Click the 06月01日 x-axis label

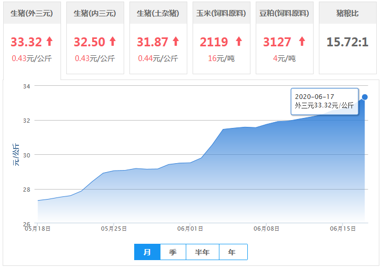click(190, 229)
